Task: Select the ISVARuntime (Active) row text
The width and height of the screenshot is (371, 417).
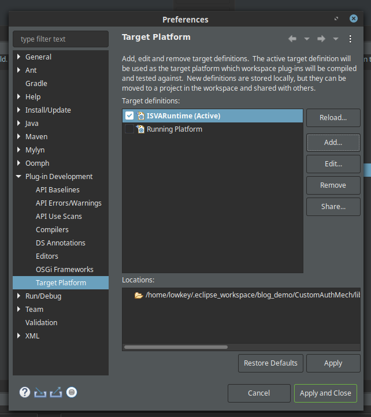Action: (183, 116)
